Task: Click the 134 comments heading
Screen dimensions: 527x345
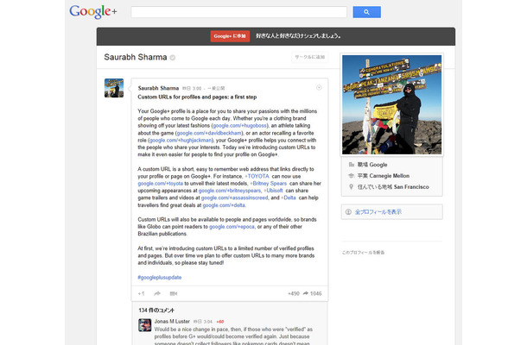Action: point(156,310)
